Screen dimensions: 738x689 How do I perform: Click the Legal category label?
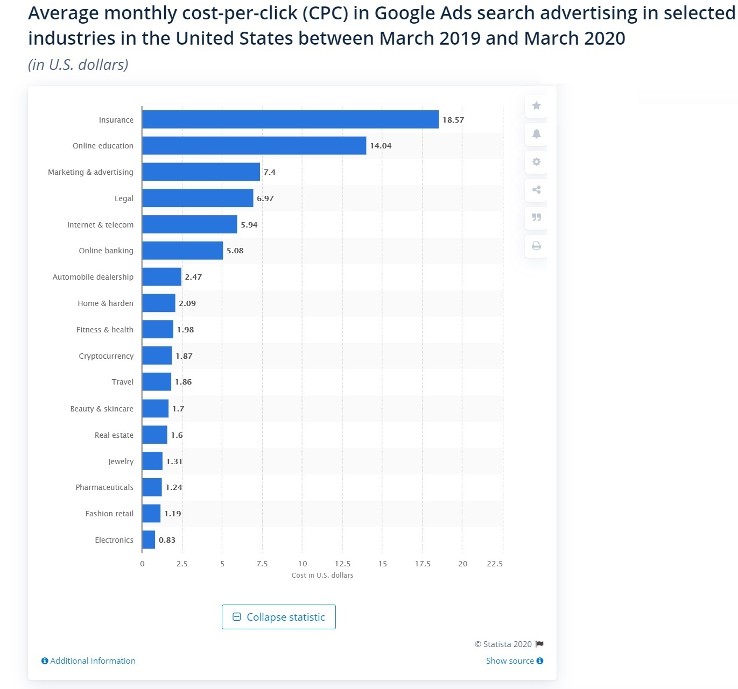click(x=124, y=198)
